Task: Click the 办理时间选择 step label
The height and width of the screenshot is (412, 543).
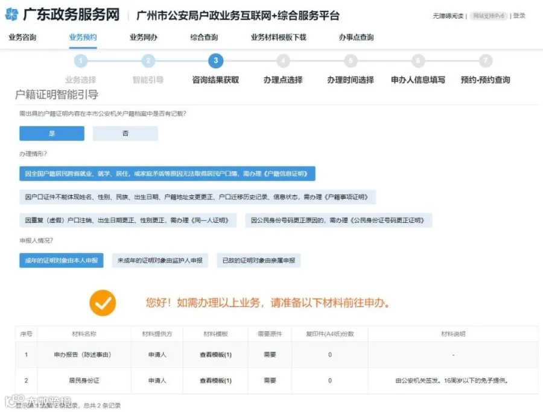Action: [351, 80]
